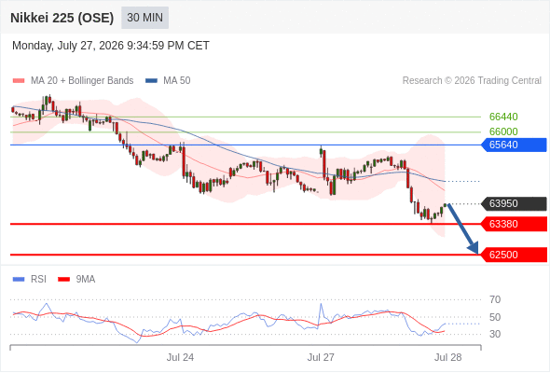Click the blue downward forecast arrow
550x373 pixels.
coord(463,228)
